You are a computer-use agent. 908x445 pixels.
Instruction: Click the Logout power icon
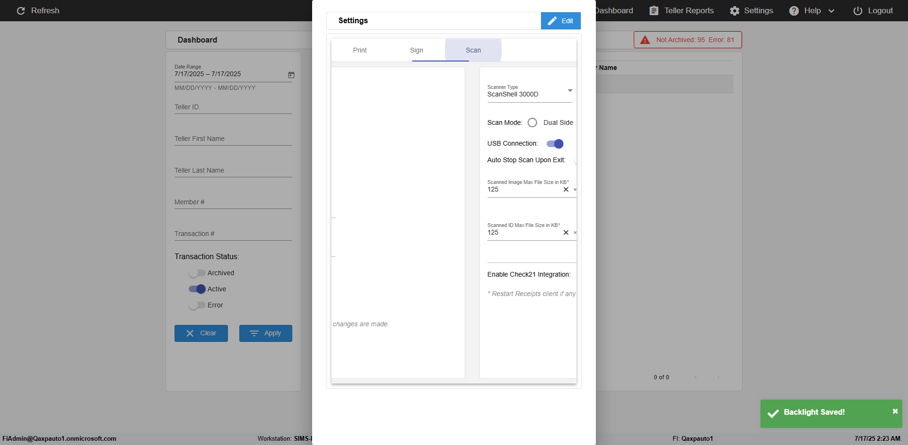tap(858, 10)
